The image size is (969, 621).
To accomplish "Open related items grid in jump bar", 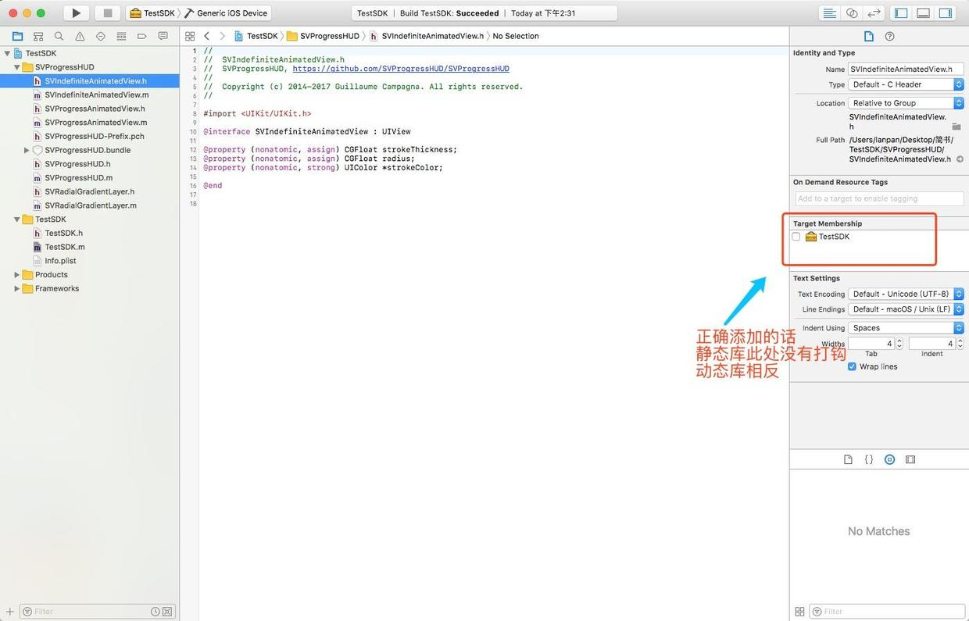I will pyautogui.click(x=190, y=36).
